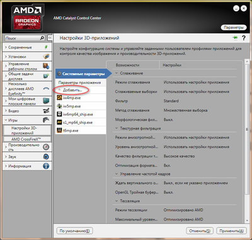
Task: Collapse the Тесселяция group
Action: coord(117,201)
